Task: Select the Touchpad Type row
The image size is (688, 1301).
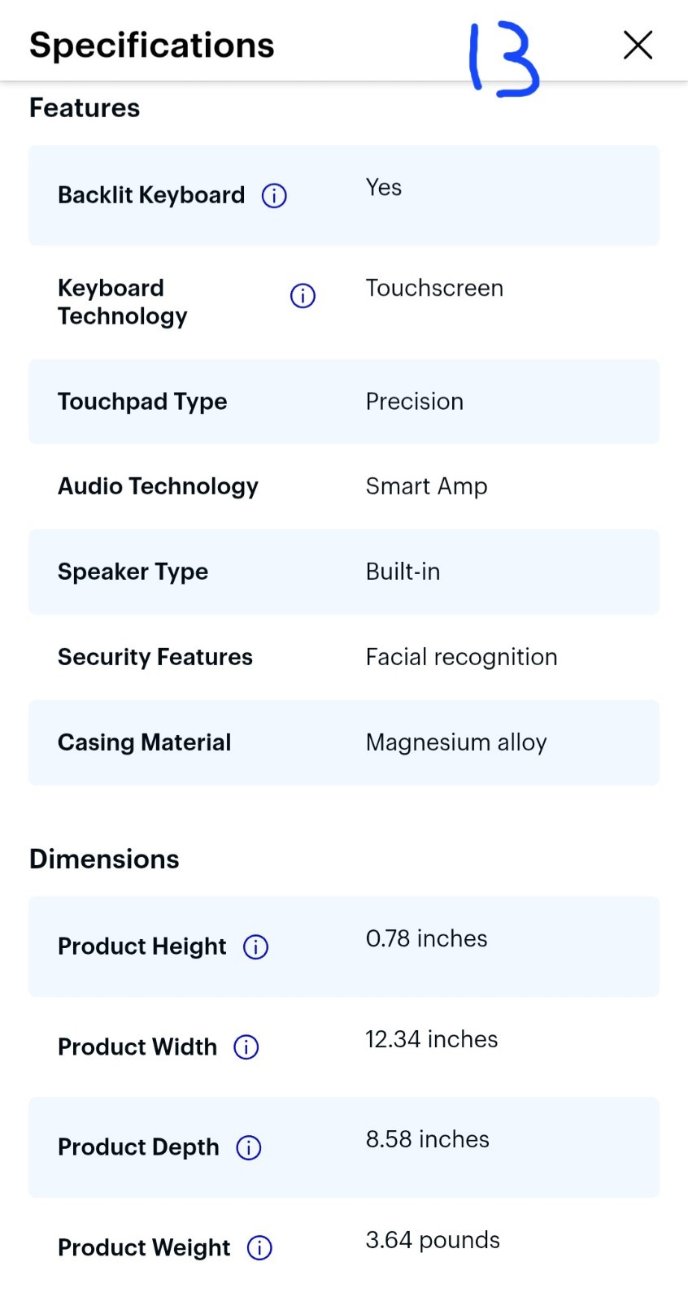Action: point(344,402)
